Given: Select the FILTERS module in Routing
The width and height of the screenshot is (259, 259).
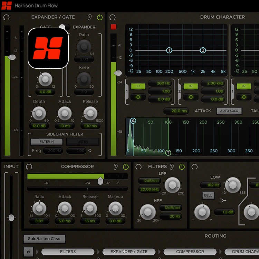Looking at the screenshot, I should tap(68, 252).
